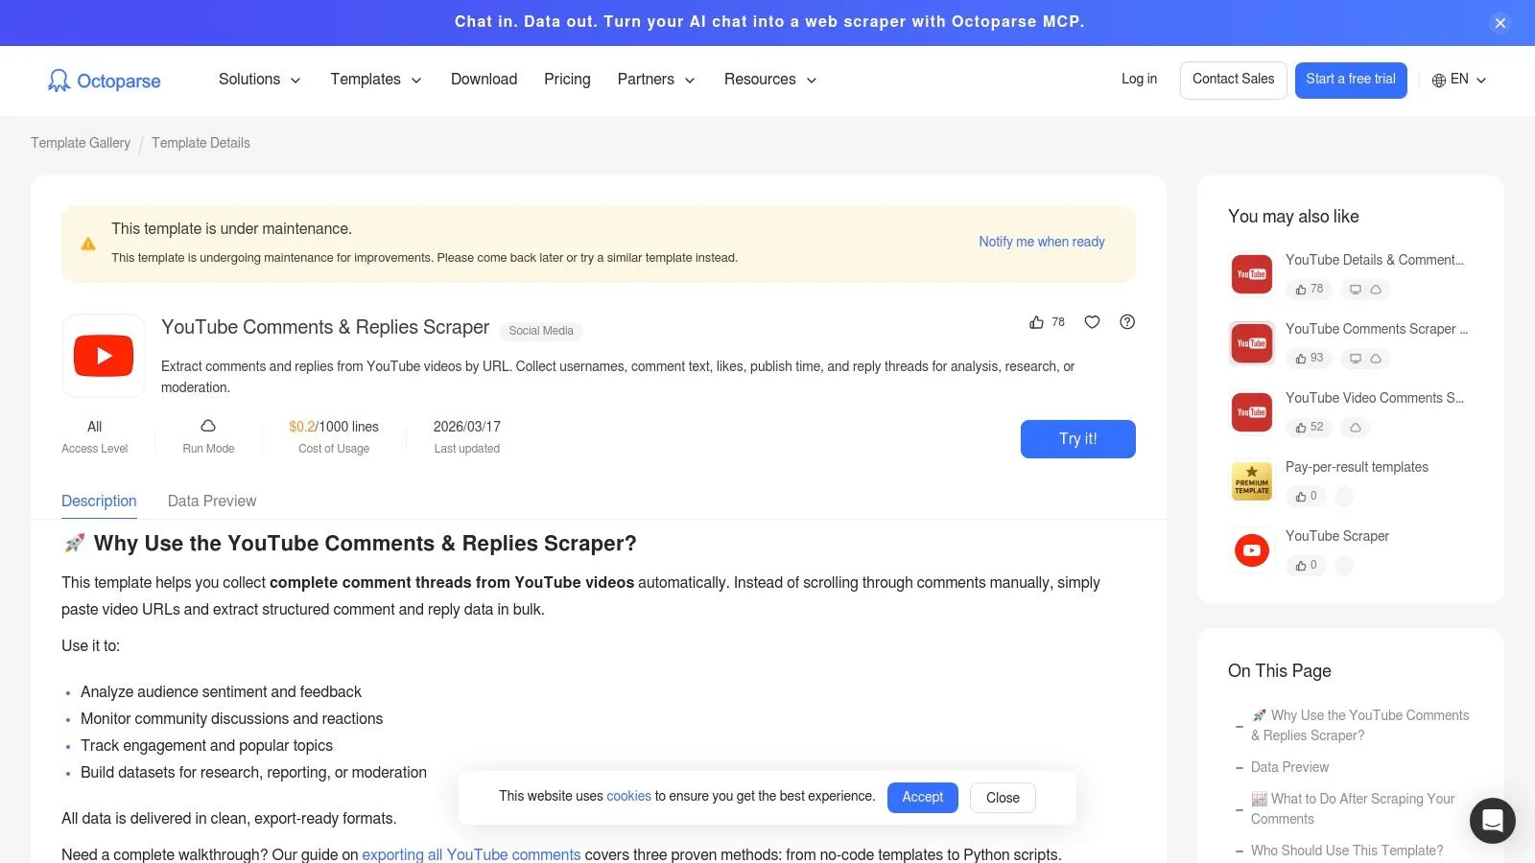Dismiss the top promotional banner
Screen dimensions: 1535x863
click(x=1500, y=23)
